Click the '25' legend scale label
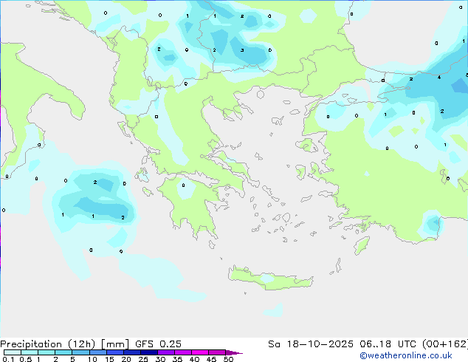Viewport: 468px width, 362px height. (143, 359)
